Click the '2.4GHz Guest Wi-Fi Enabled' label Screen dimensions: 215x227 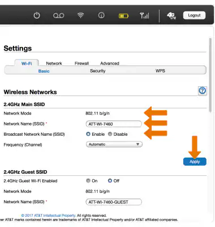(31, 181)
